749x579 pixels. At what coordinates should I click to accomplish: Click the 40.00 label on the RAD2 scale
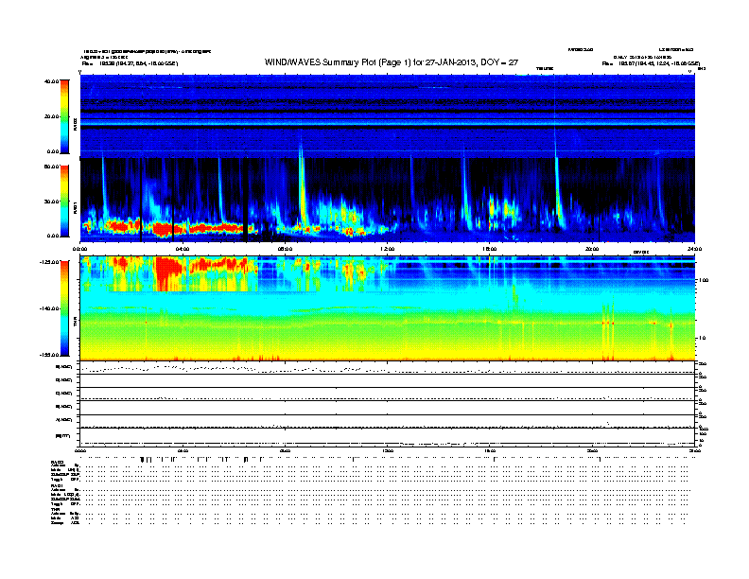click(x=52, y=81)
